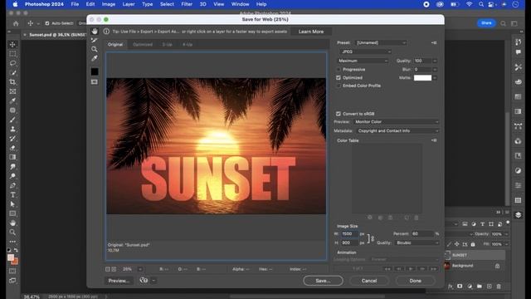Select the Crop tool
This screenshot has width=531, height=299.
pos(12,82)
